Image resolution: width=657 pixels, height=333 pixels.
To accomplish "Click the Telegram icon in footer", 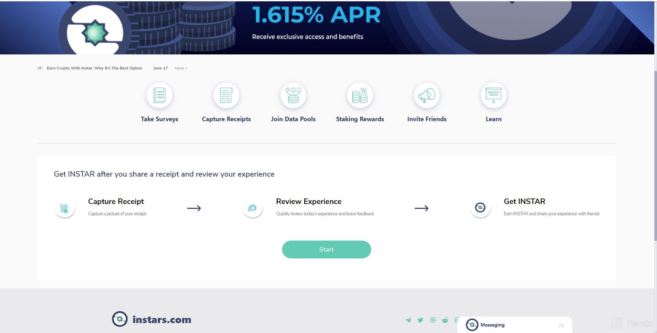I will pyautogui.click(x=408, y=320).
